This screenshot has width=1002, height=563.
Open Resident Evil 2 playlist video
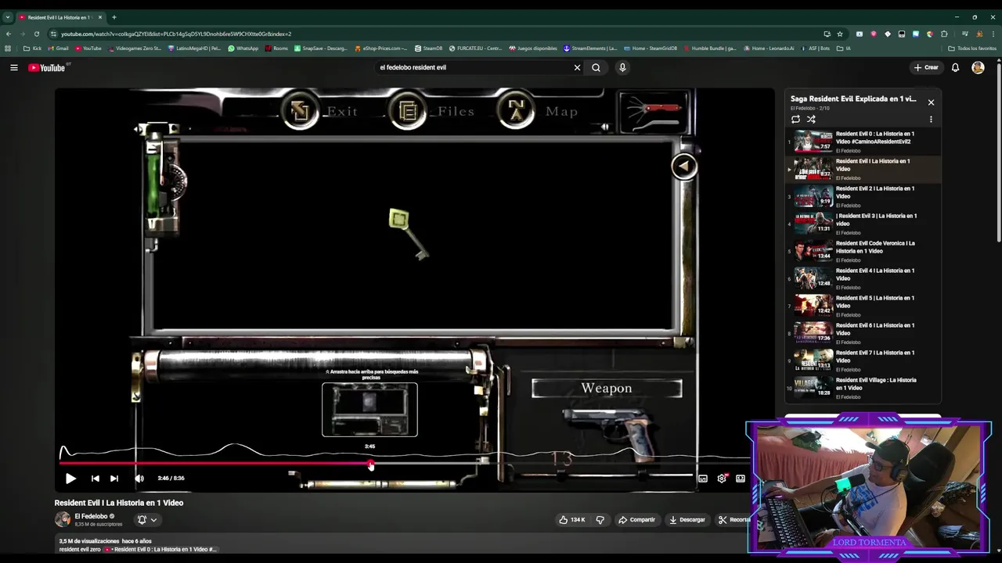pos(863,196)
